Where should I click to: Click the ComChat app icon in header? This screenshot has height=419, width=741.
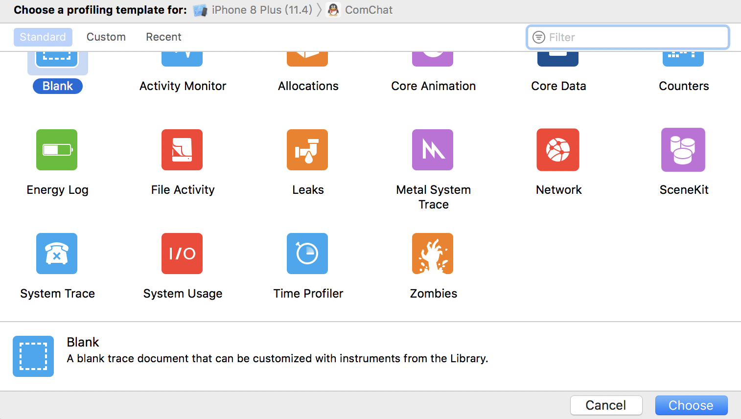tap(333, 10)
